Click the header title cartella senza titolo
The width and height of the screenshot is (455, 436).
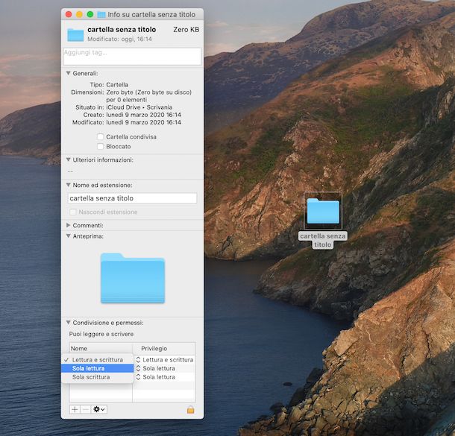tap(122, 30)
